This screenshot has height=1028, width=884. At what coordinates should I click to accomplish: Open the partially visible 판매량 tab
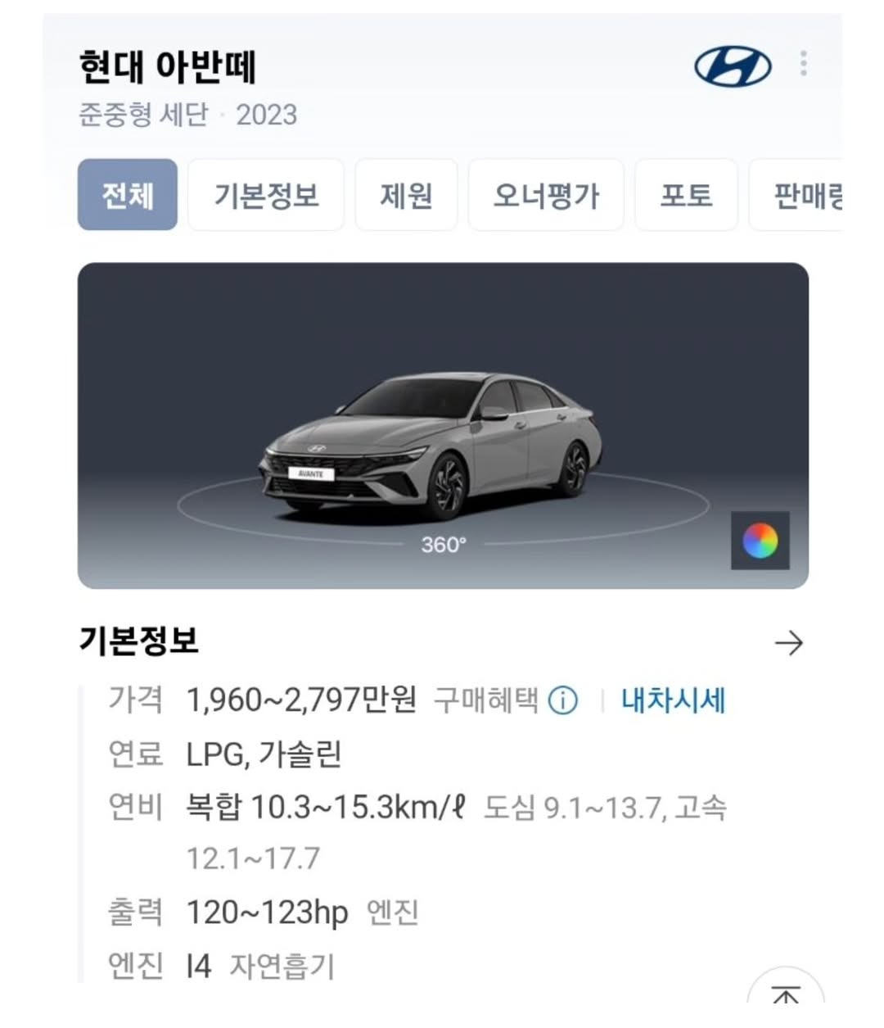click(796, 195)
